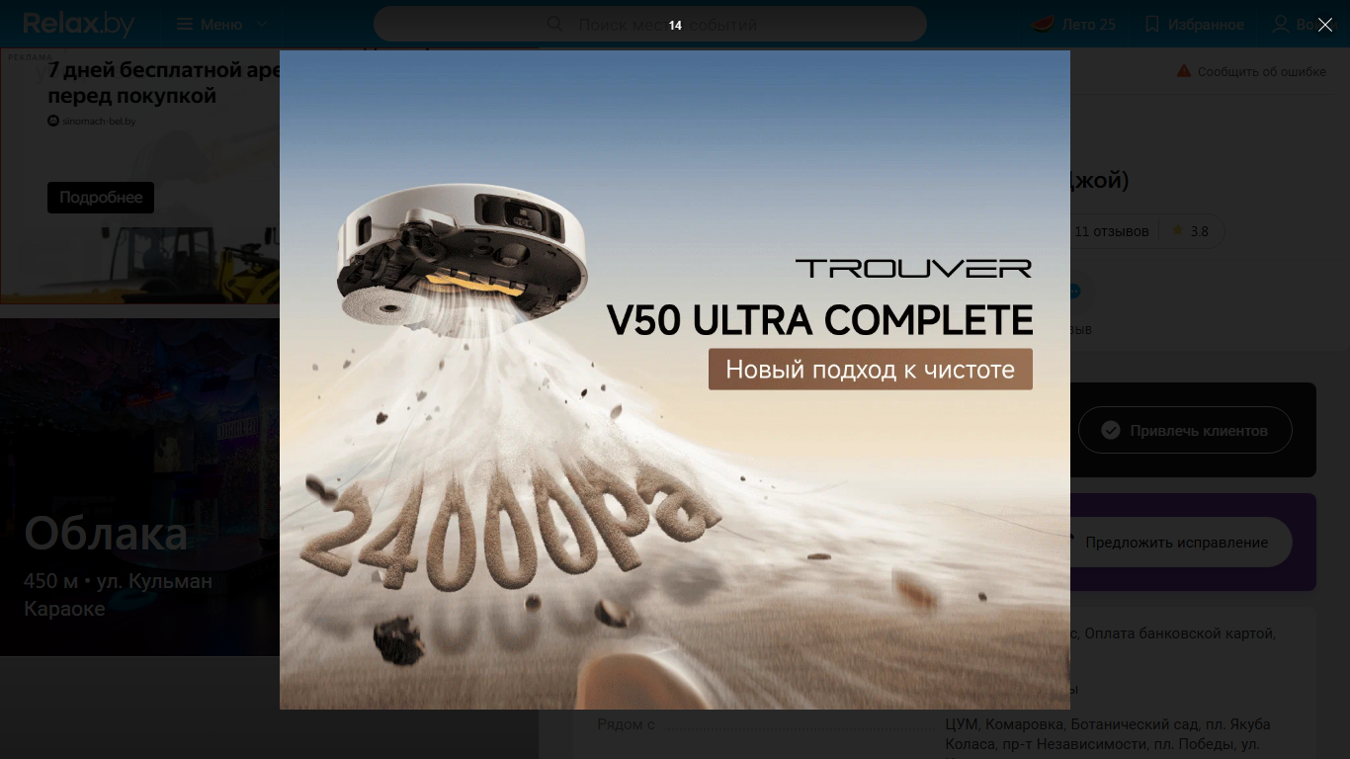This screenshot has width=1350, height=759.
Task: Open the Избранное label
Action: pos(1206,25)
